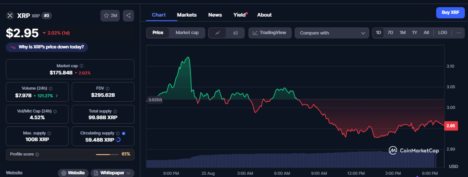Click the XRP coin logo icon
Viewport: 468px width, 177px height.
point(10,16)
